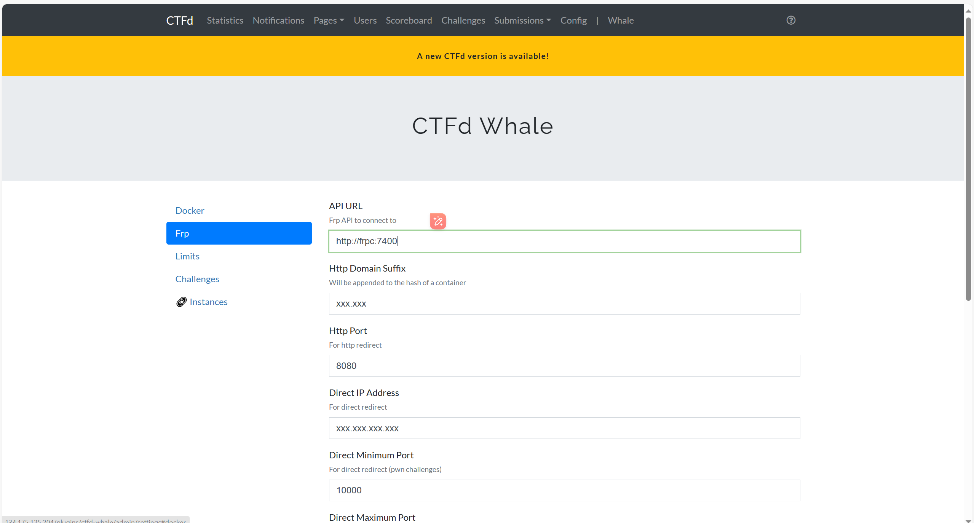Click into the Http Port field
The image size is (974, 523).
tap(564, 366)
